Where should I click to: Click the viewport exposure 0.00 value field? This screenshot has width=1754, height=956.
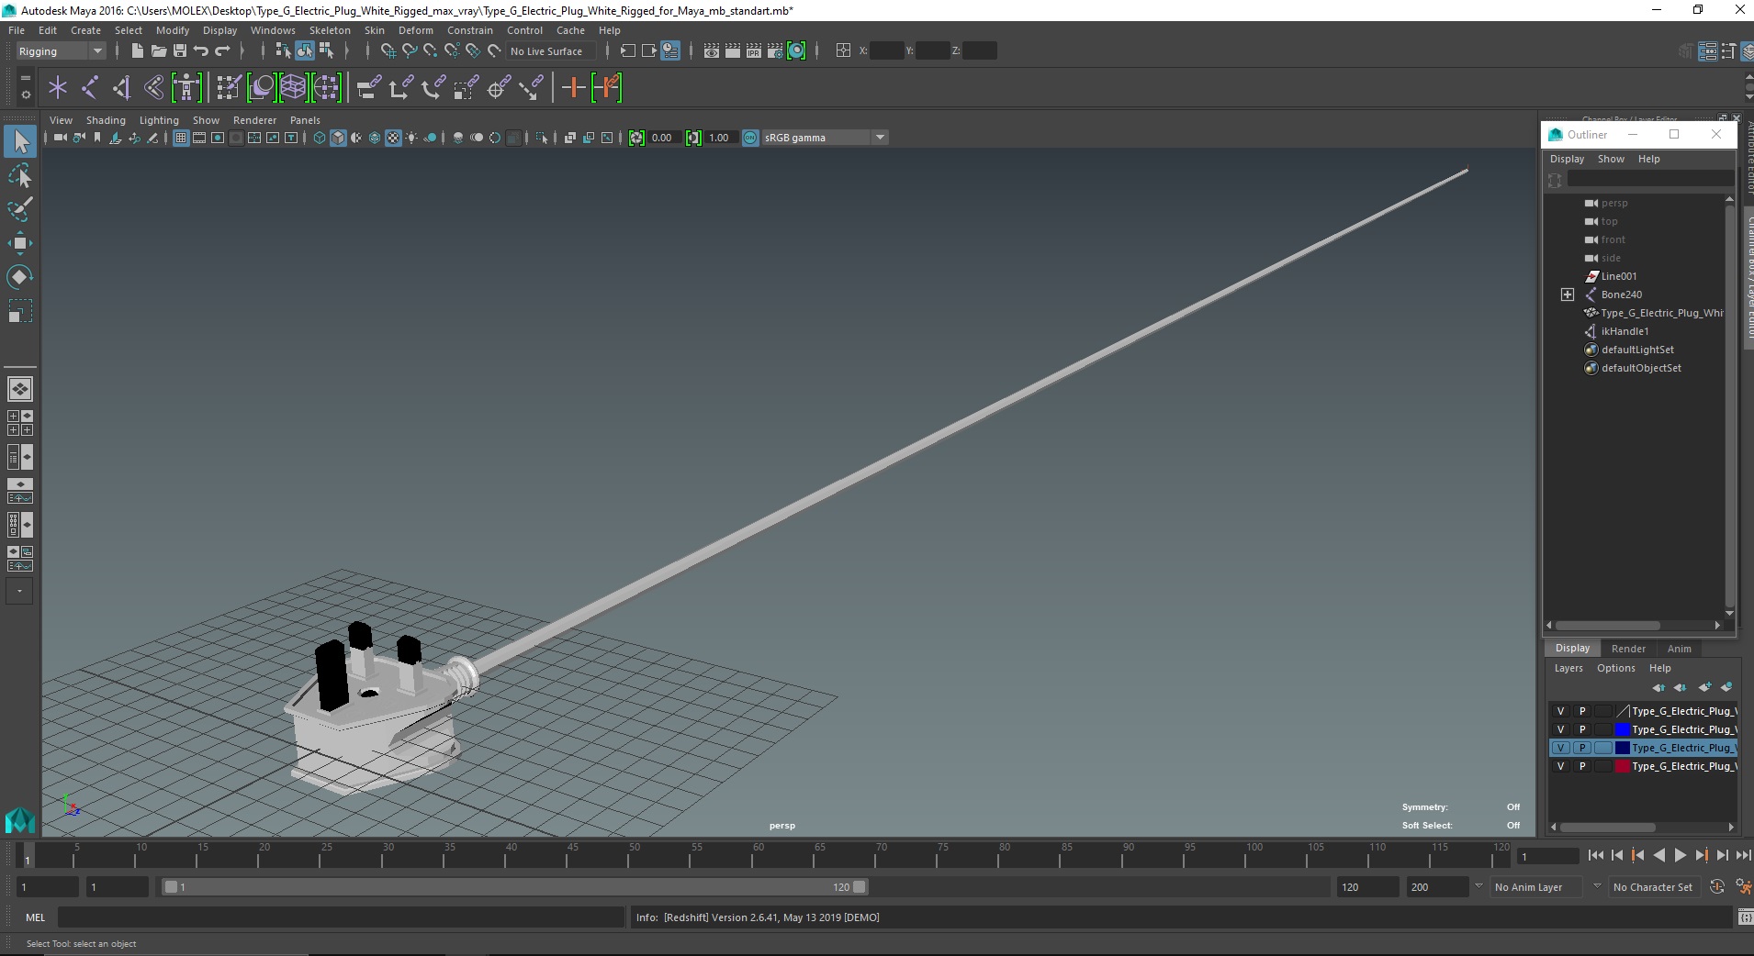tap(663, 138)
